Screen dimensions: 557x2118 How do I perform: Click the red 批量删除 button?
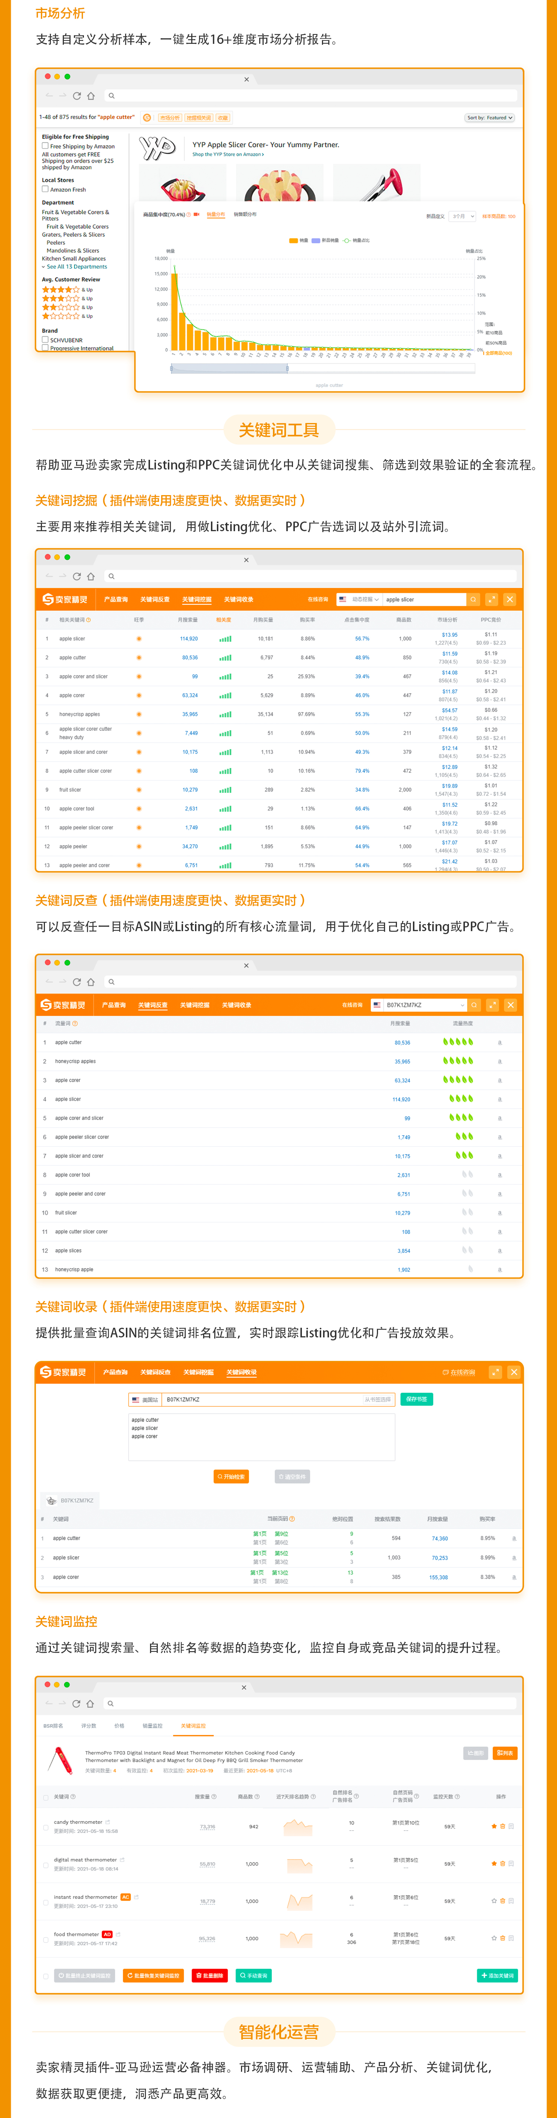(x=209, y=1975)
